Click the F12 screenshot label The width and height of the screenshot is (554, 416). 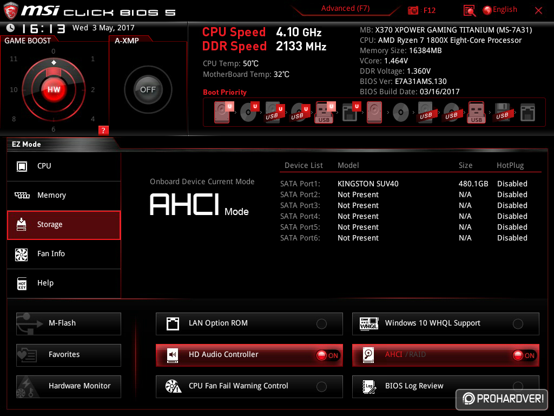(429, 11)
